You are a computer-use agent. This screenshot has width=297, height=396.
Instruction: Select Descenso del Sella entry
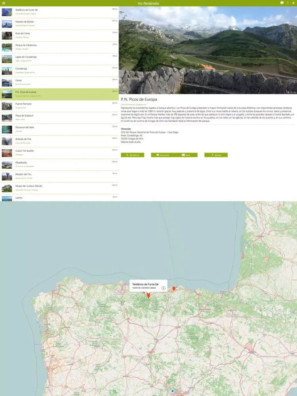59,129
